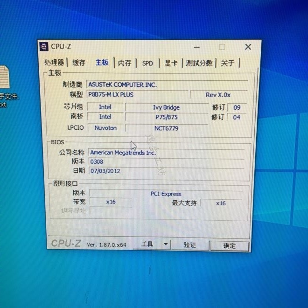Expand the 工具 dropdown arrow

tap(166, 245)
